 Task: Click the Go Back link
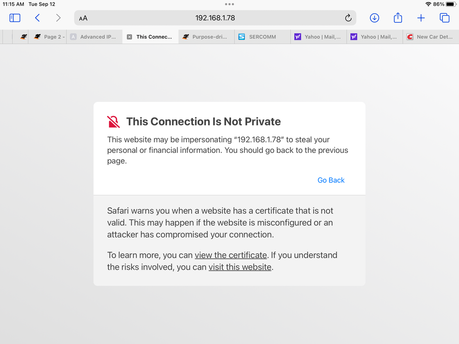[x=331, y=180]
